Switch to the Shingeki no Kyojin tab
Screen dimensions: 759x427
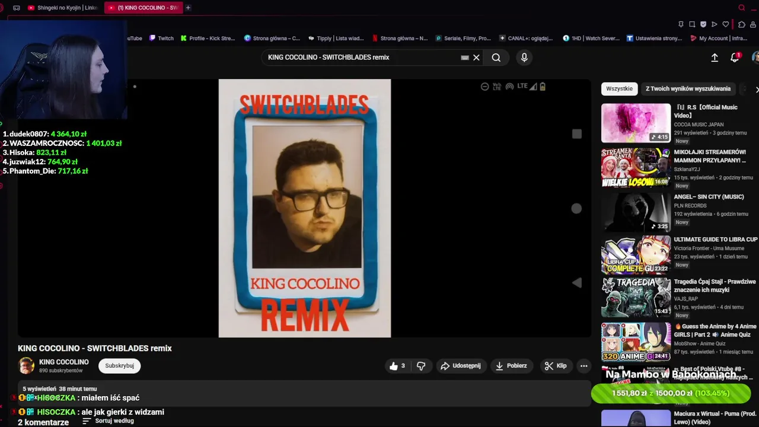click(x=62, y=8)
